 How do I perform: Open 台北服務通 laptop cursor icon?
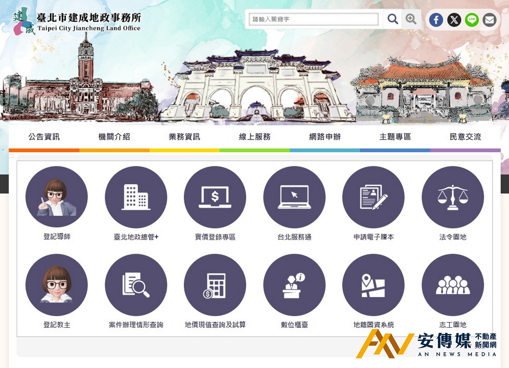(x=294, y=197)
